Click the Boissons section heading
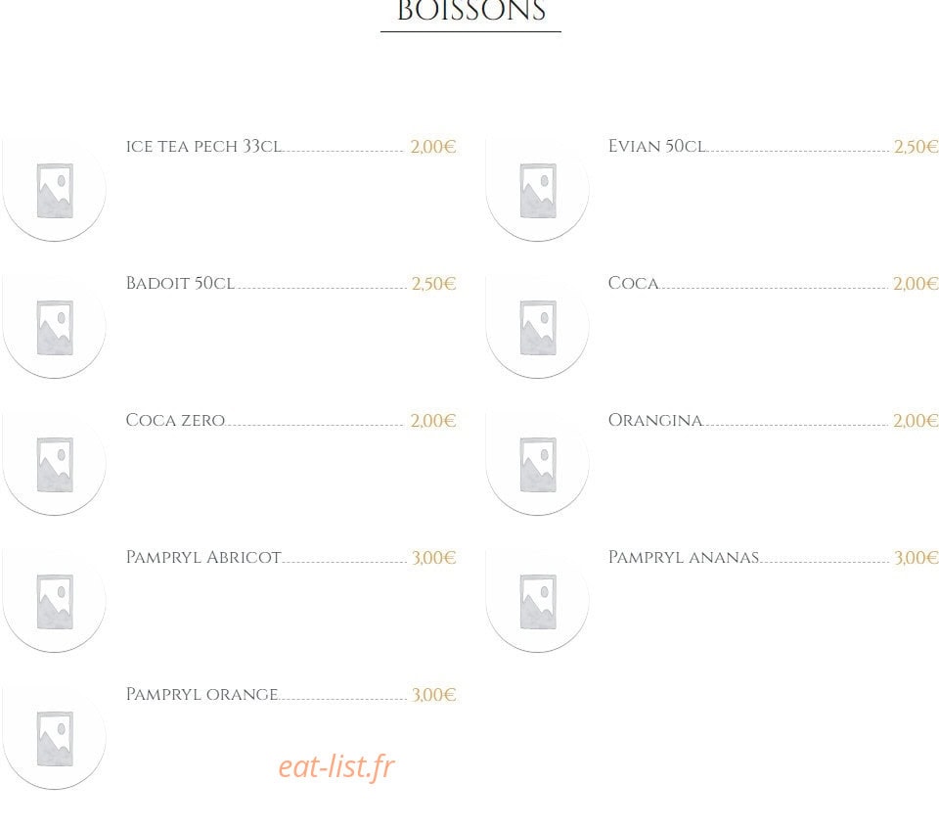The image size is (939, 829). (471, 11)
